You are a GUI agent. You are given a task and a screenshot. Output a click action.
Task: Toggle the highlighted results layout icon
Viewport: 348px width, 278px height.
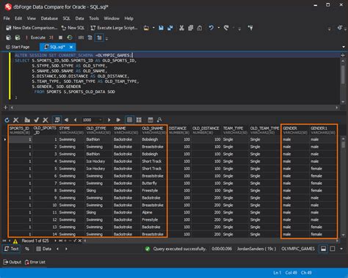click(99, 37)
